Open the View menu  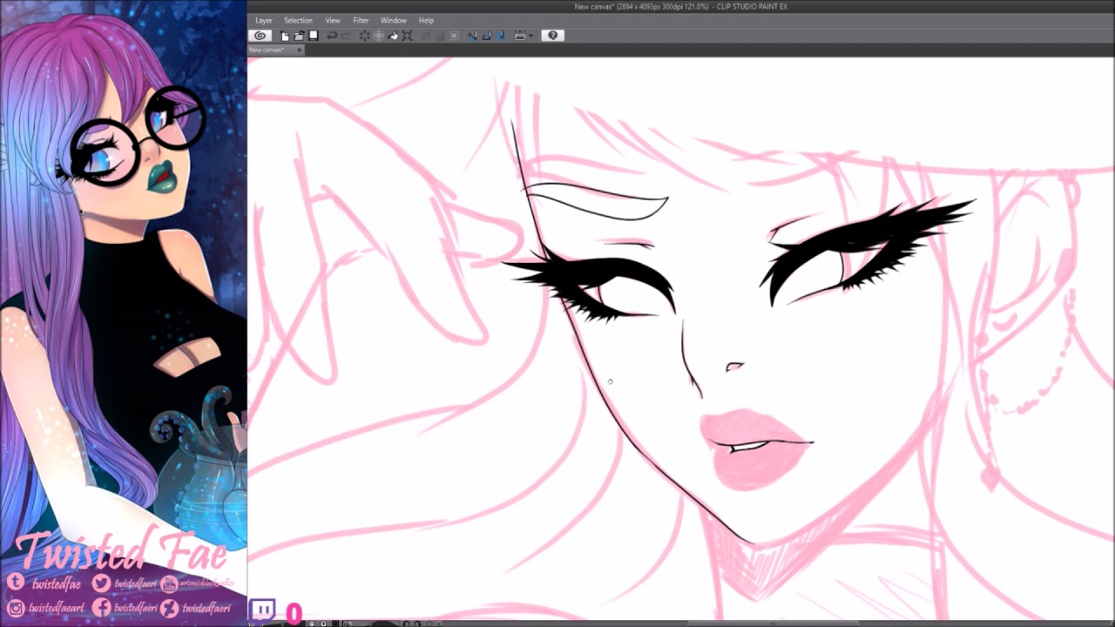coord(333,20)
